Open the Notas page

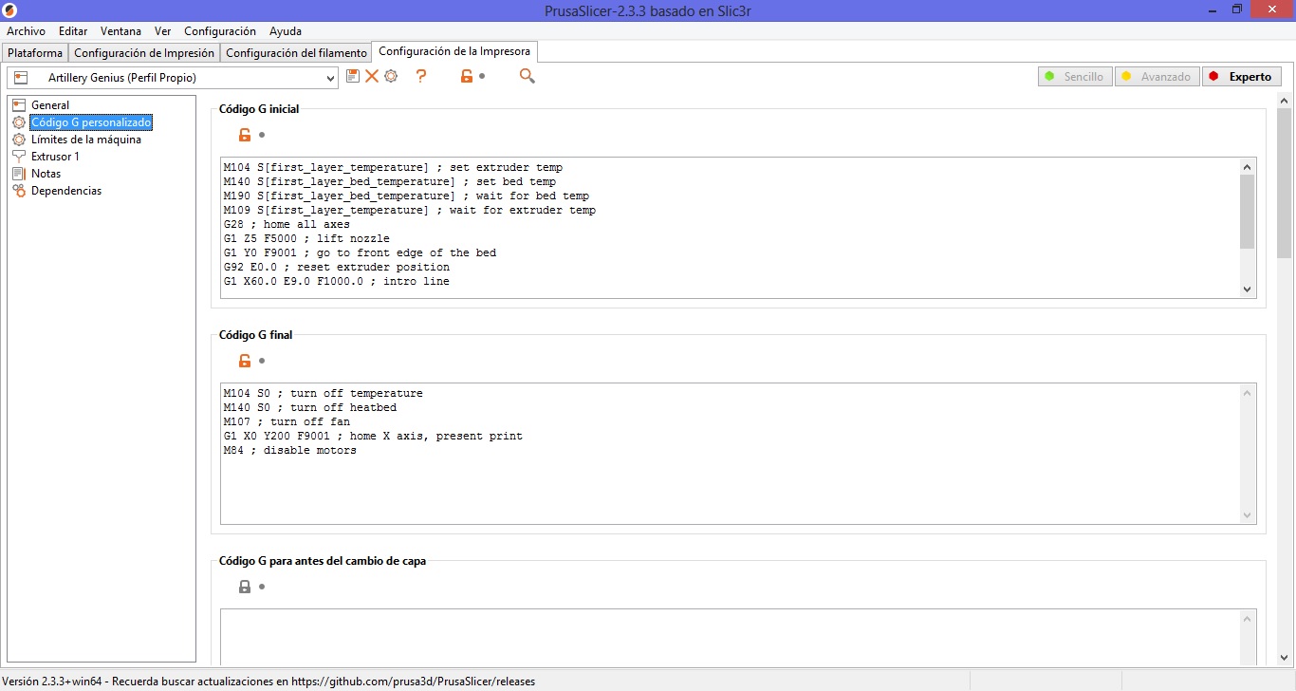46,174
